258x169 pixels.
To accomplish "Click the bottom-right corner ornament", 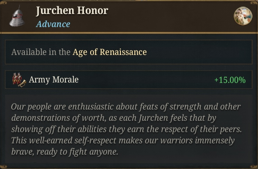I will (x=254, y=167).
